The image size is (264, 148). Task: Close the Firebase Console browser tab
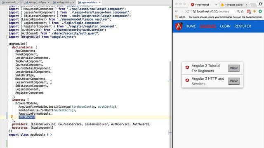tap(246, 5)
